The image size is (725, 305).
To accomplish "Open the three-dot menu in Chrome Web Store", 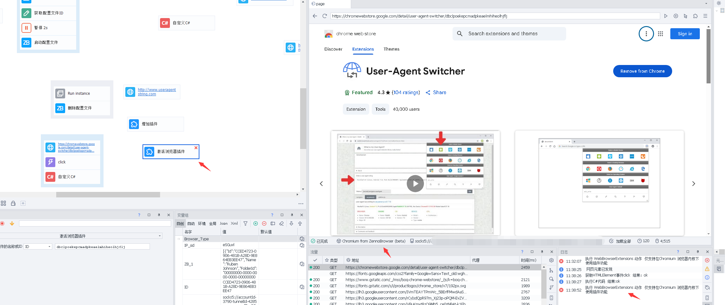I will [646, 34].
